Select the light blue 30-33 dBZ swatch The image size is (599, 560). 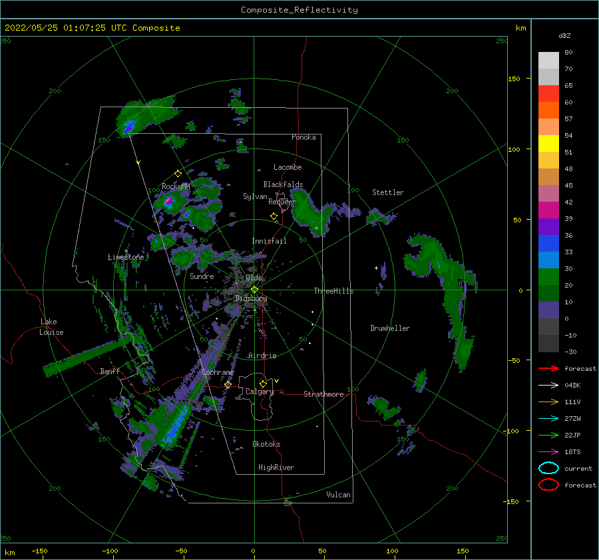[548, 260]
